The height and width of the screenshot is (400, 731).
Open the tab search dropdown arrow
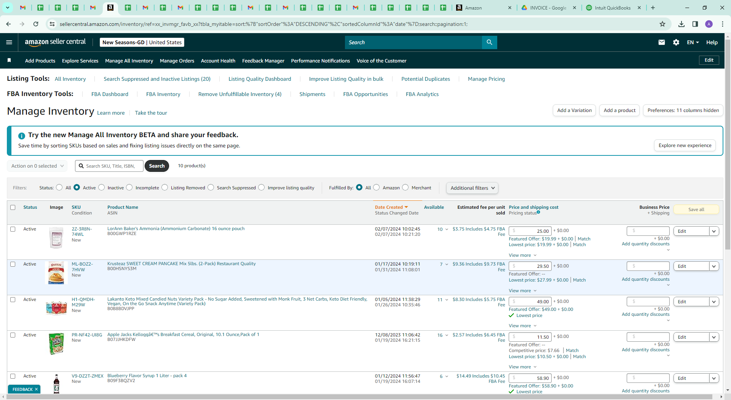pyautogui.click(x=8, y=8)
